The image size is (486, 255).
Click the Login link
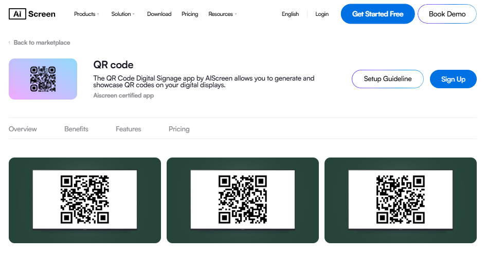tap(322, 14)
